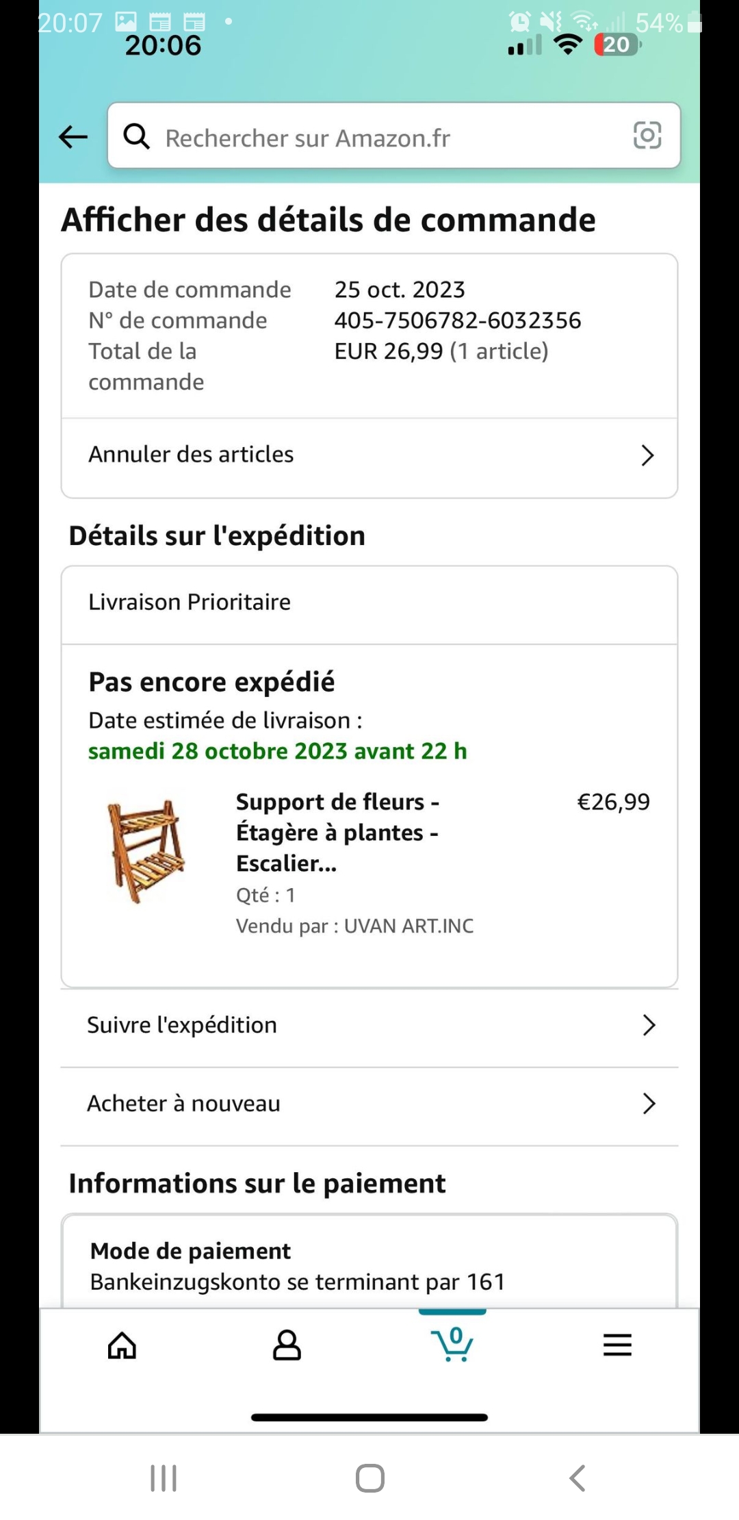The width and height of the screenshot is (739, 1520).
Task: Open Support de fleurs product title
Action: pyautogui.click(x=337, y=832)
